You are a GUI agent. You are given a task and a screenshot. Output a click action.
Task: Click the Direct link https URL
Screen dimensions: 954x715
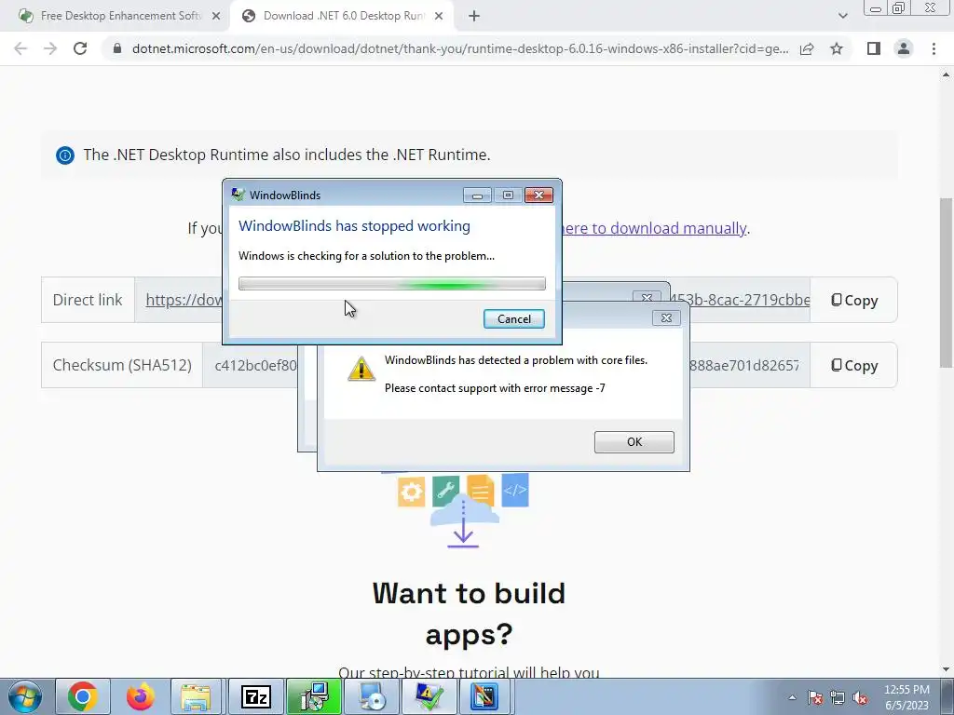click(x=184, y=300)
